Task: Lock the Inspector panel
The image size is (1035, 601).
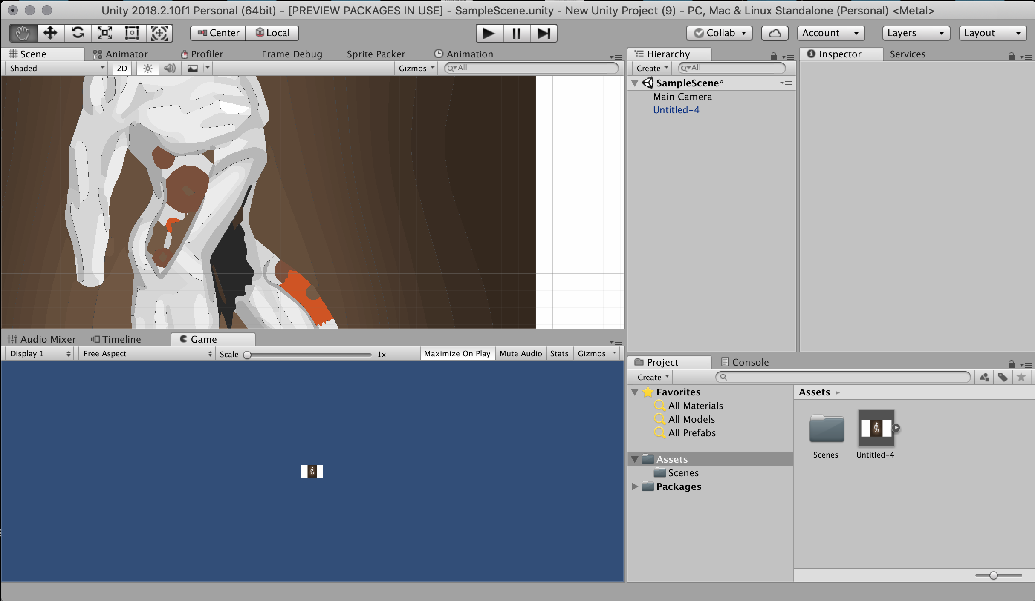Action: tap(1011, 56)
